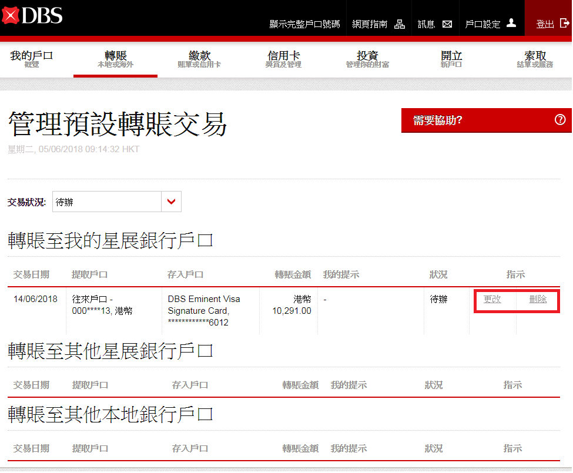This screenshot has width=573, height=473.
Task: Expand the 交易狀況 dropdown arrow
Action: coord(171,202)
